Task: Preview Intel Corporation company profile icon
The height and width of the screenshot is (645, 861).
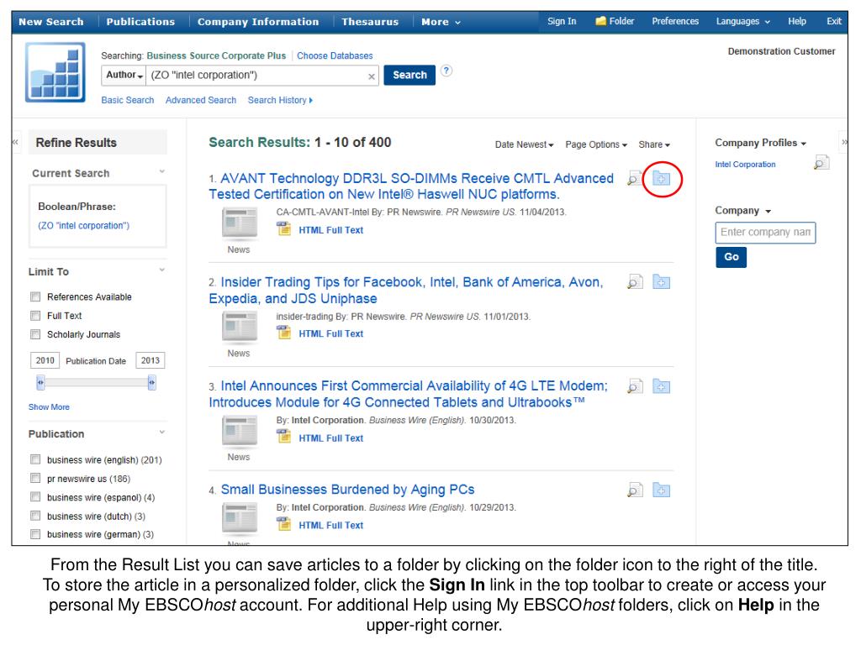Action: 821,163
